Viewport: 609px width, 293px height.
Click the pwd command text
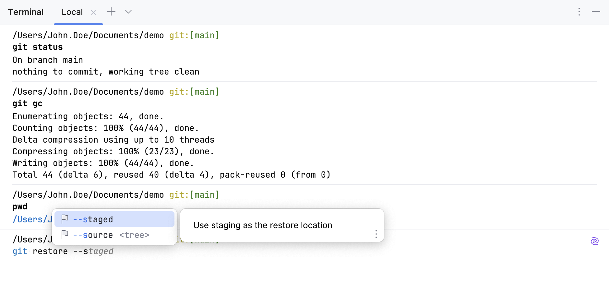click(20, 207)
